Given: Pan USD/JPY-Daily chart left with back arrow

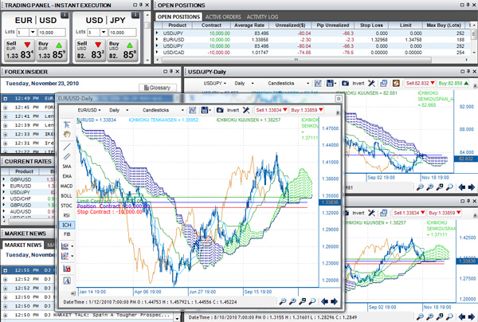Looking at the screenshot, I should coord(462,187).
